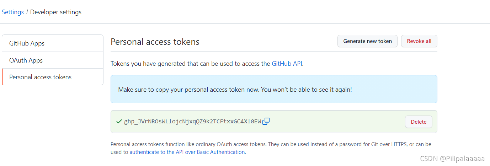Click the OAuth access tokens explanation paragraph

(270, 145)
